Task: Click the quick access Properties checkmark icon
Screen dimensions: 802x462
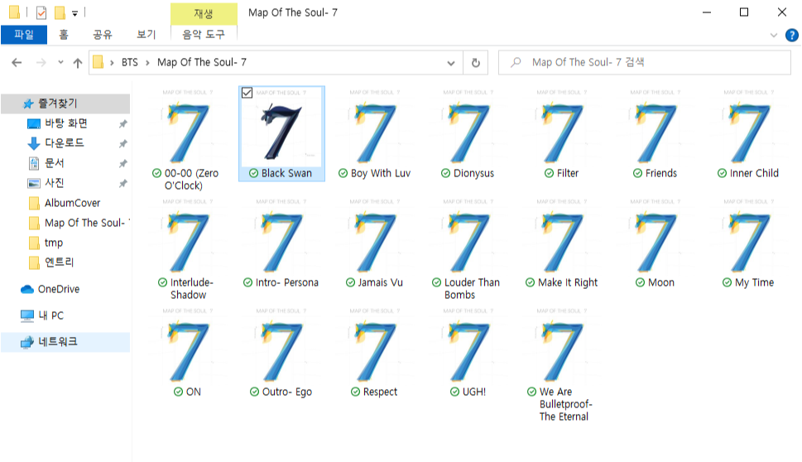Action: coord(41,12)
